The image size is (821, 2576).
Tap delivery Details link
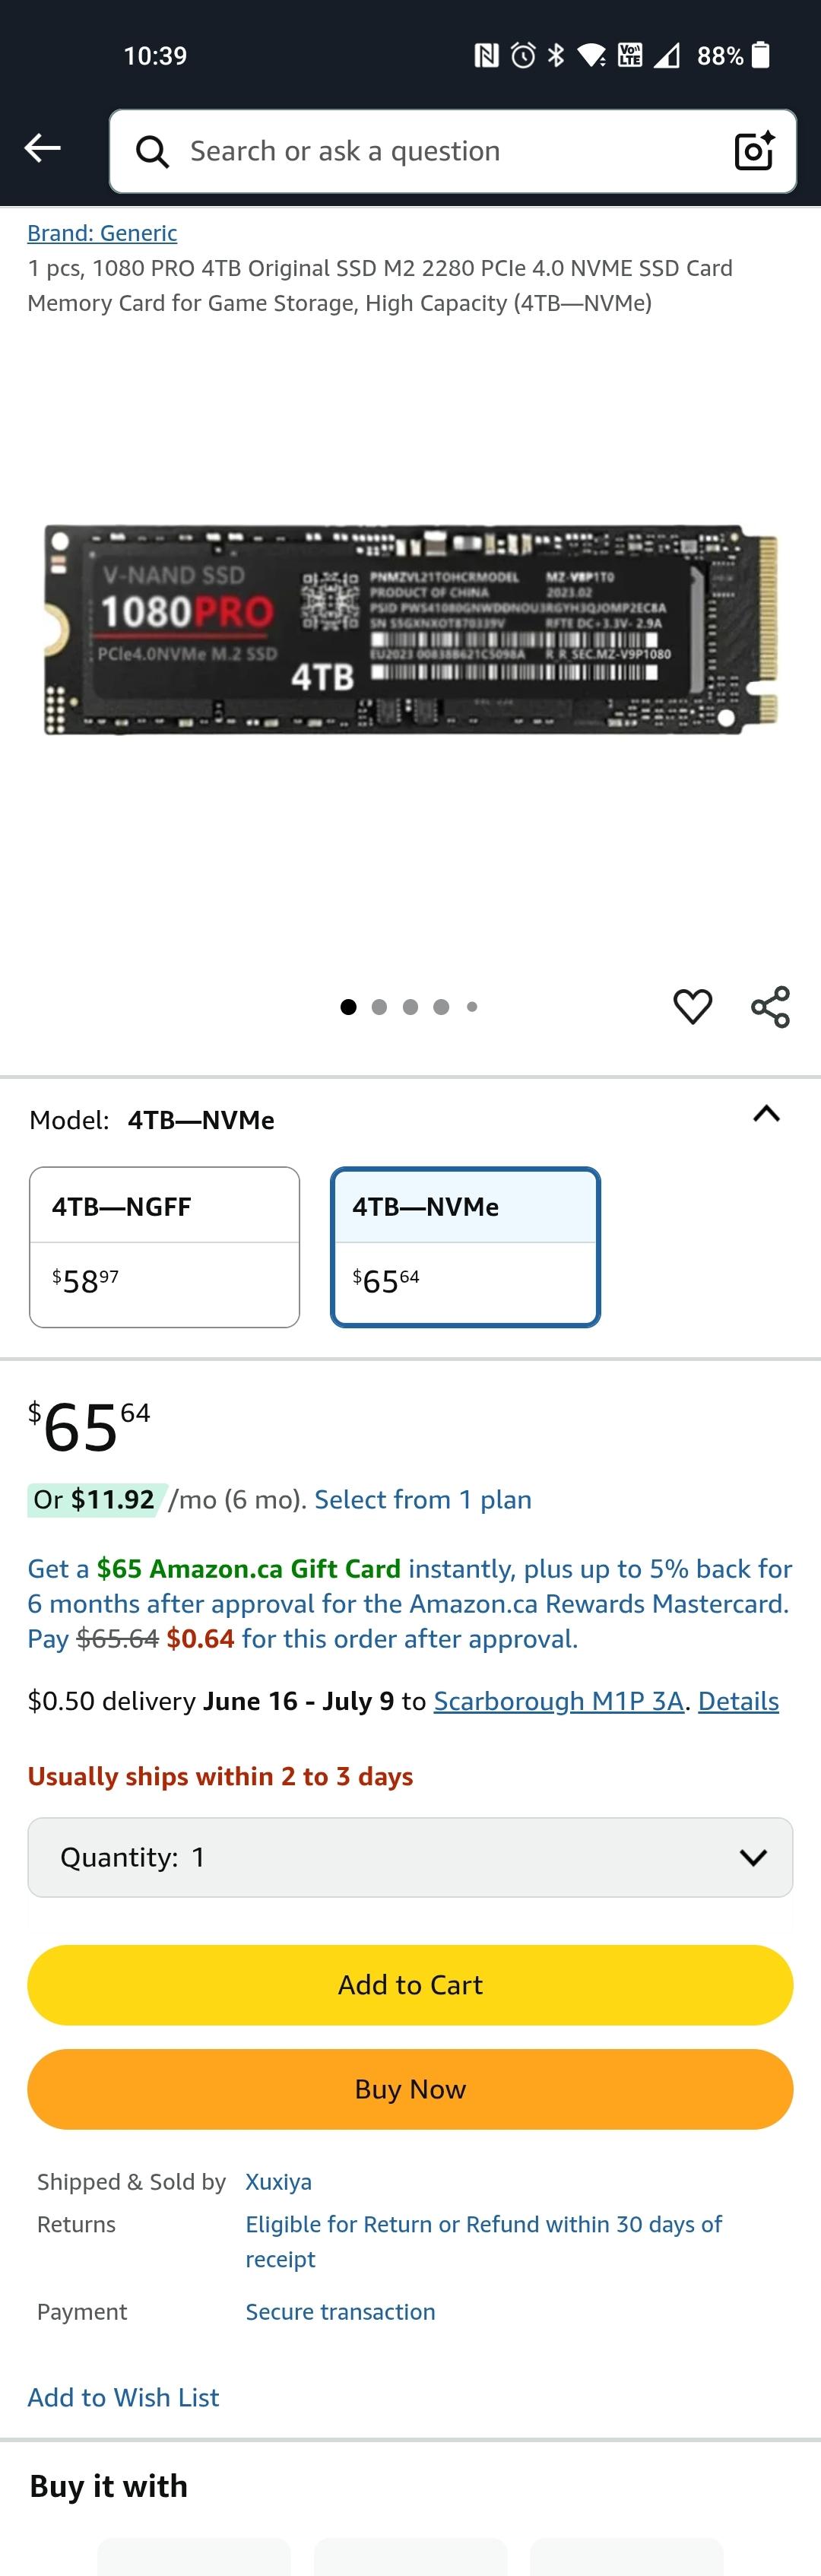738,1700
